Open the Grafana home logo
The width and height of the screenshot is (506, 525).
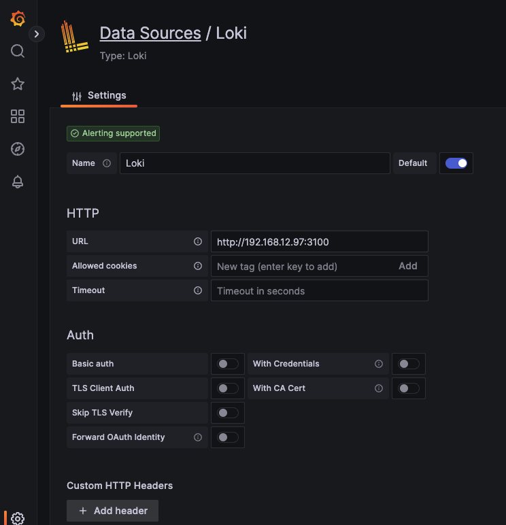pyautogui.click(x=18, y=18)
